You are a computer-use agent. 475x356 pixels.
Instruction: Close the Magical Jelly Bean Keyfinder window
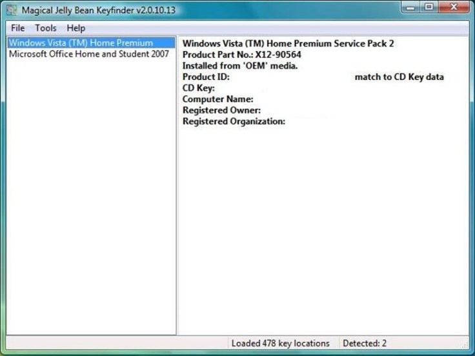pyautogui.click(x=454, y=8)
